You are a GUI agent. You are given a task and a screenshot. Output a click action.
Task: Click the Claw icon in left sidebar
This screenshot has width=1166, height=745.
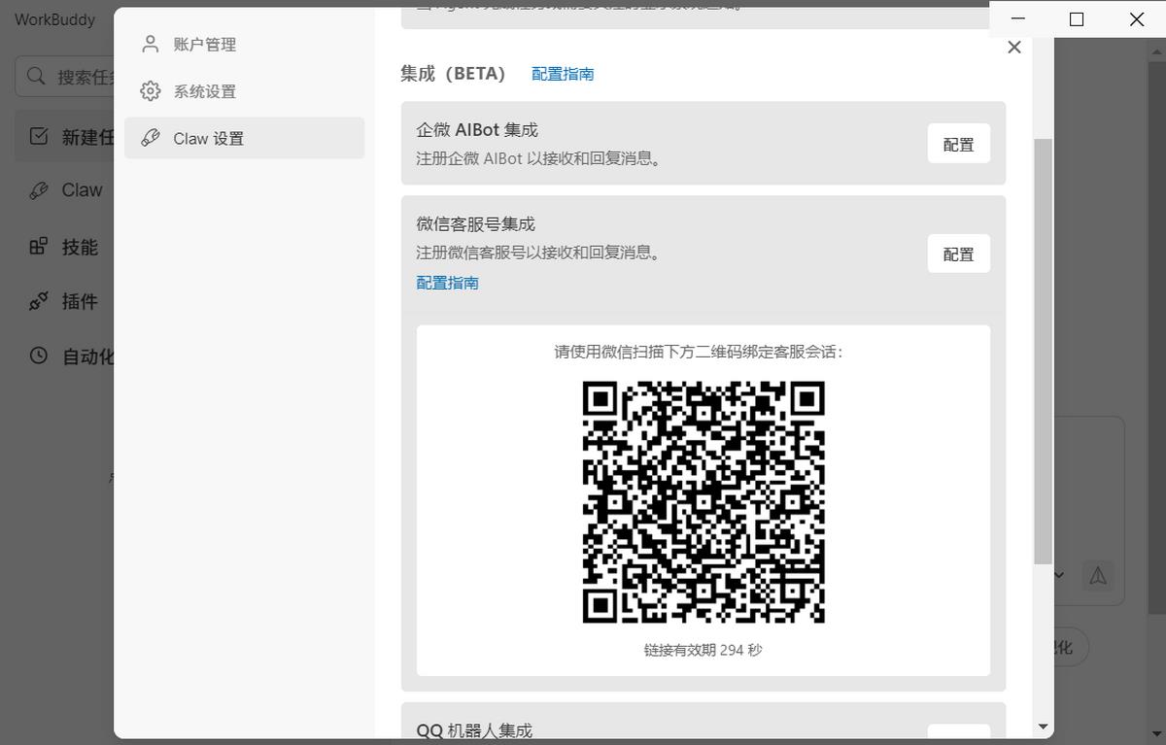click(x=39, y=190)
